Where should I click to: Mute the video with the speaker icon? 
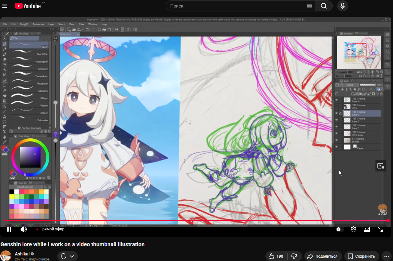[x=24, y=229]
